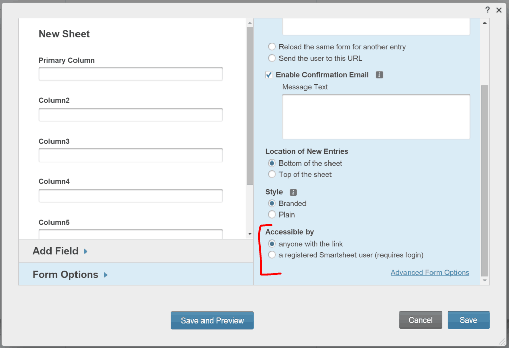Choose Plain style option

point(272,215)
